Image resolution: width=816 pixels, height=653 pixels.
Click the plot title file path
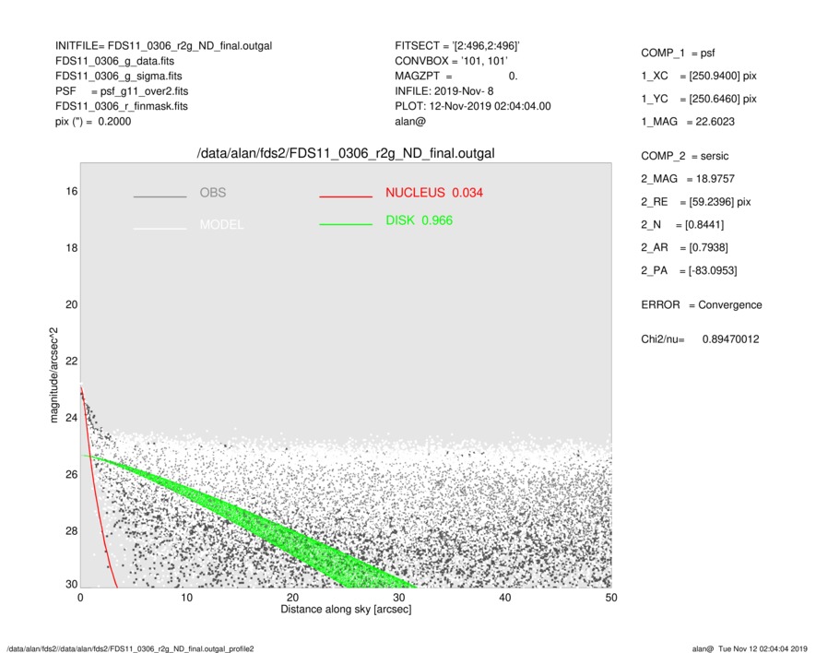pyautogui.click(x=346, y=153)
